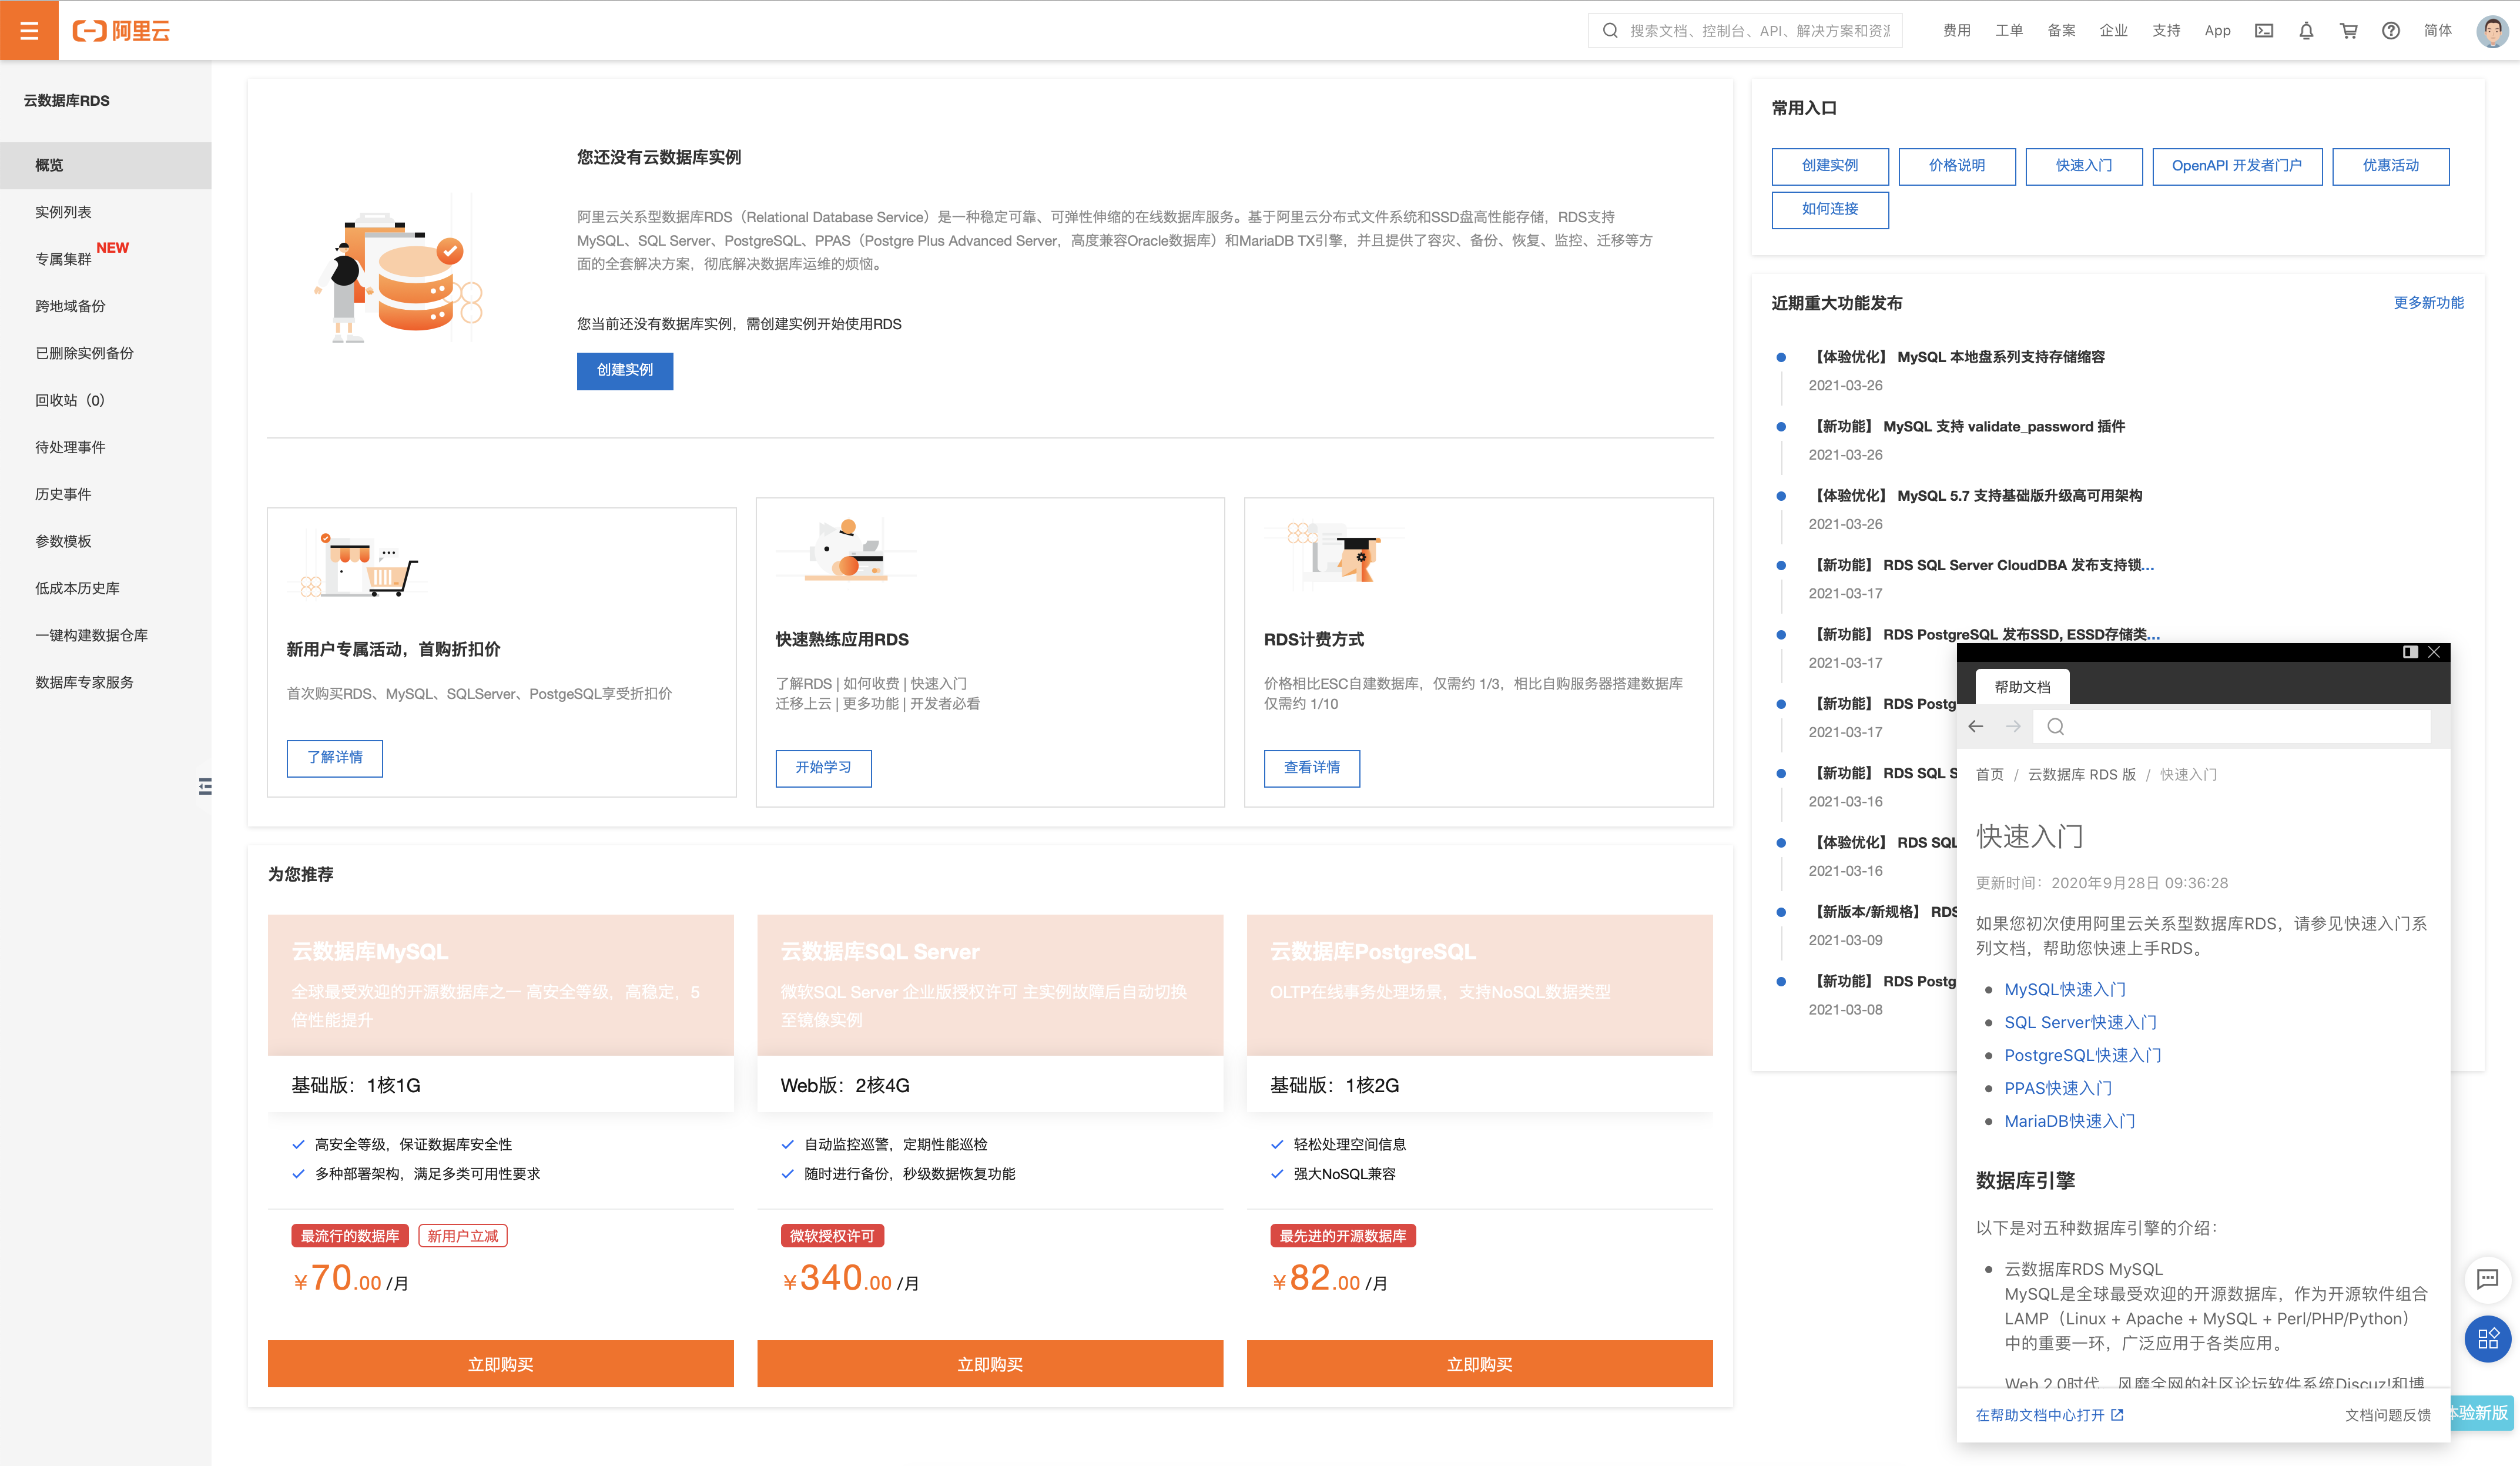Viewport: 2520px width, 1466px height.
Task: Open the user avatar menu
Action: 2492,31
